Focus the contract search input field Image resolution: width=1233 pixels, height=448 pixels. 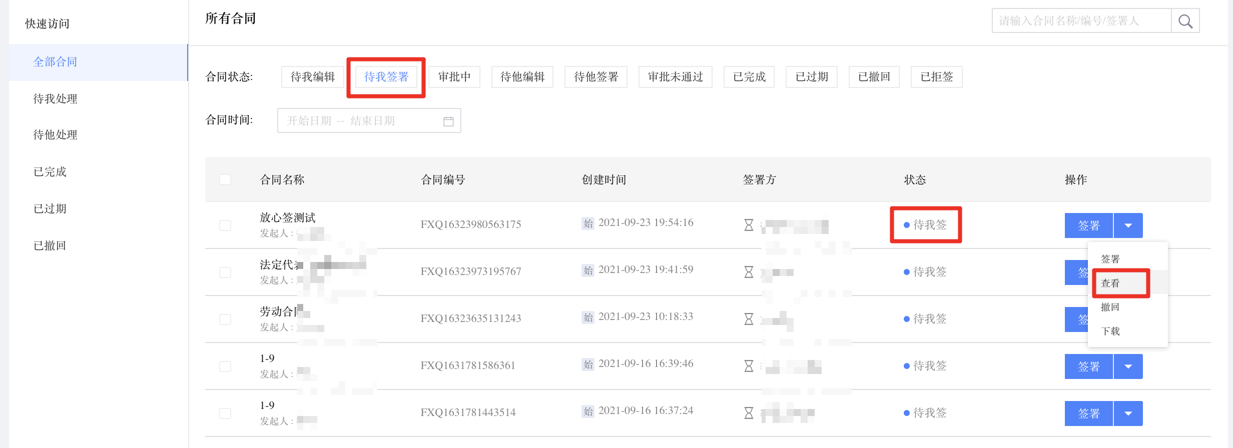pyautogui.click(x=1082, y=21)
